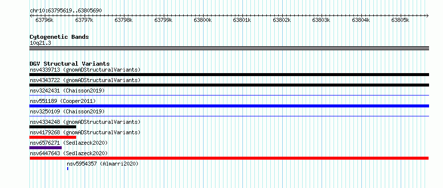Open the nsv551189 Cooper2011 label

coord(63,101)
